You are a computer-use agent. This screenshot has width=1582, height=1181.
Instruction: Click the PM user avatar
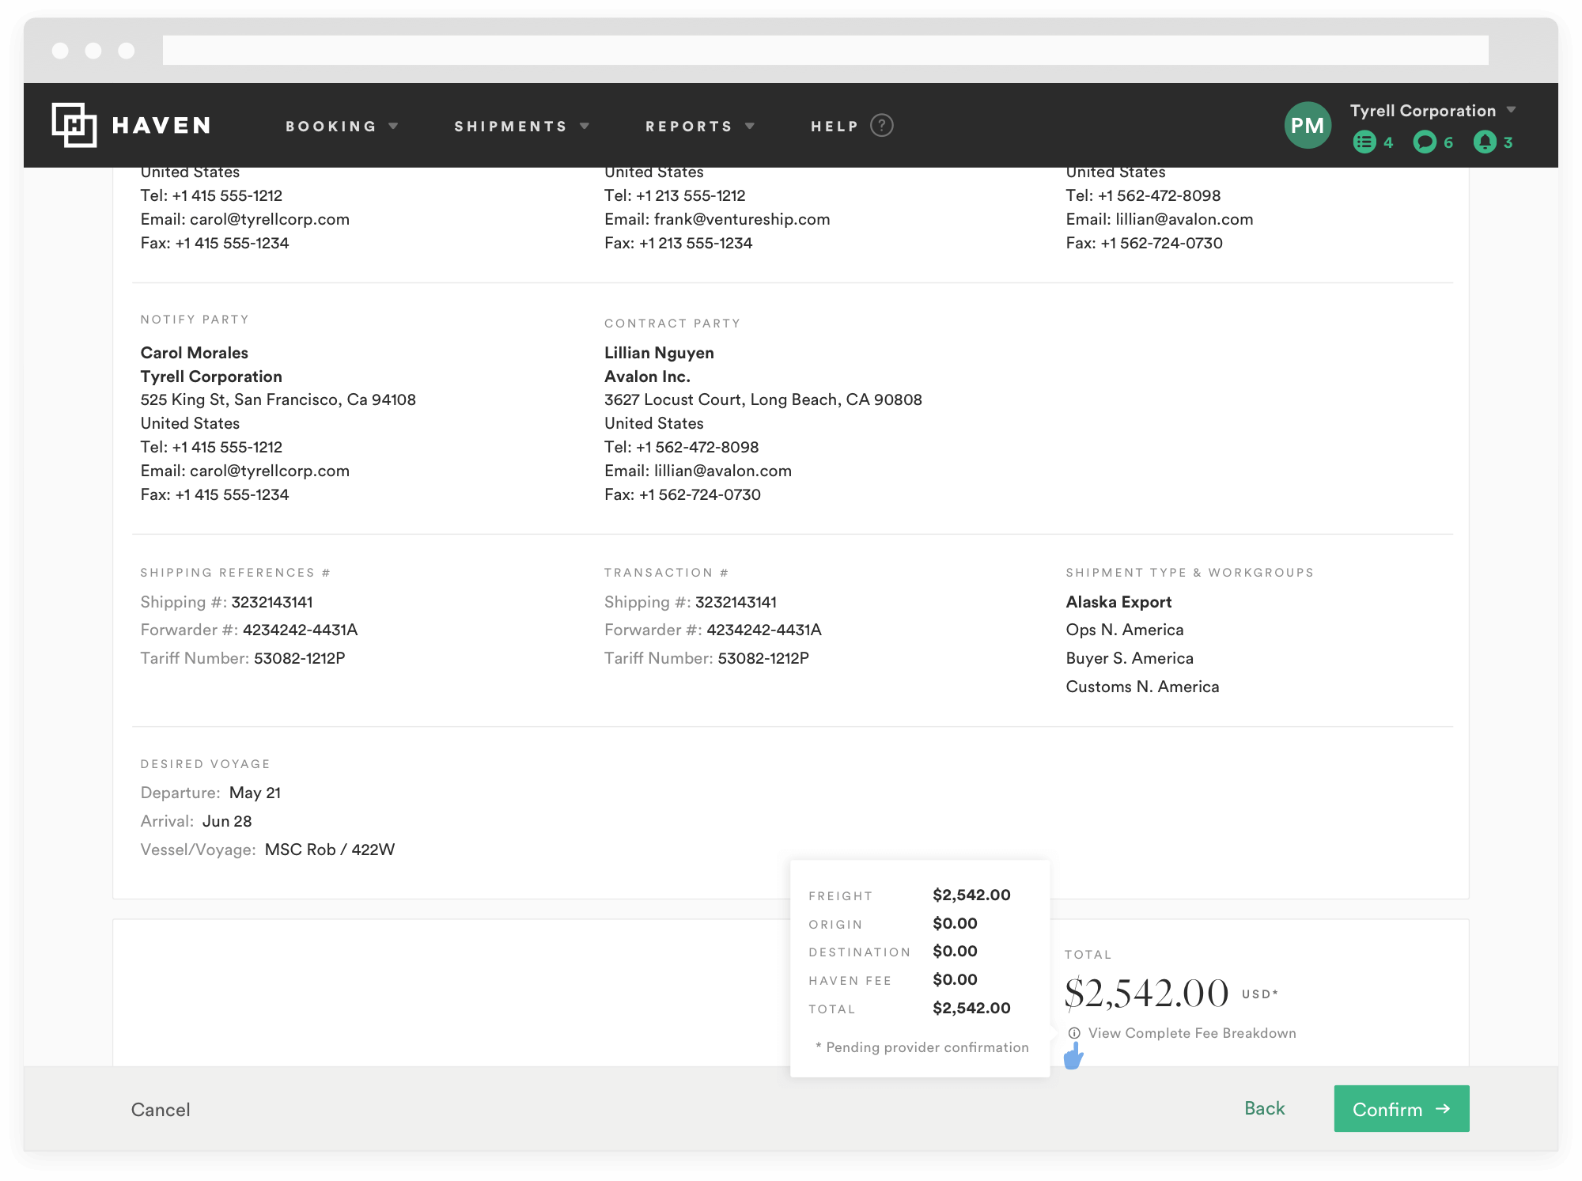[1308, 125]
